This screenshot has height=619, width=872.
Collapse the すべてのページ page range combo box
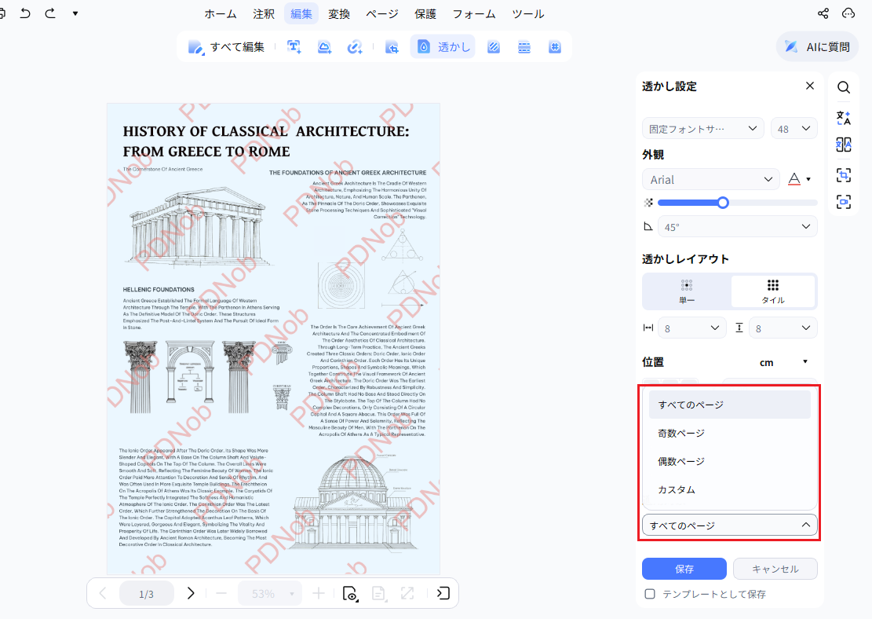click(x=730, y=525)
